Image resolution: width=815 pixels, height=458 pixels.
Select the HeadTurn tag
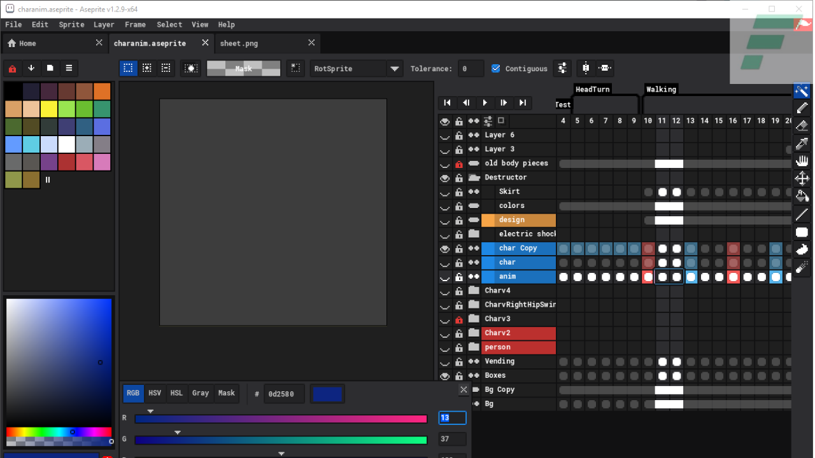593,90
